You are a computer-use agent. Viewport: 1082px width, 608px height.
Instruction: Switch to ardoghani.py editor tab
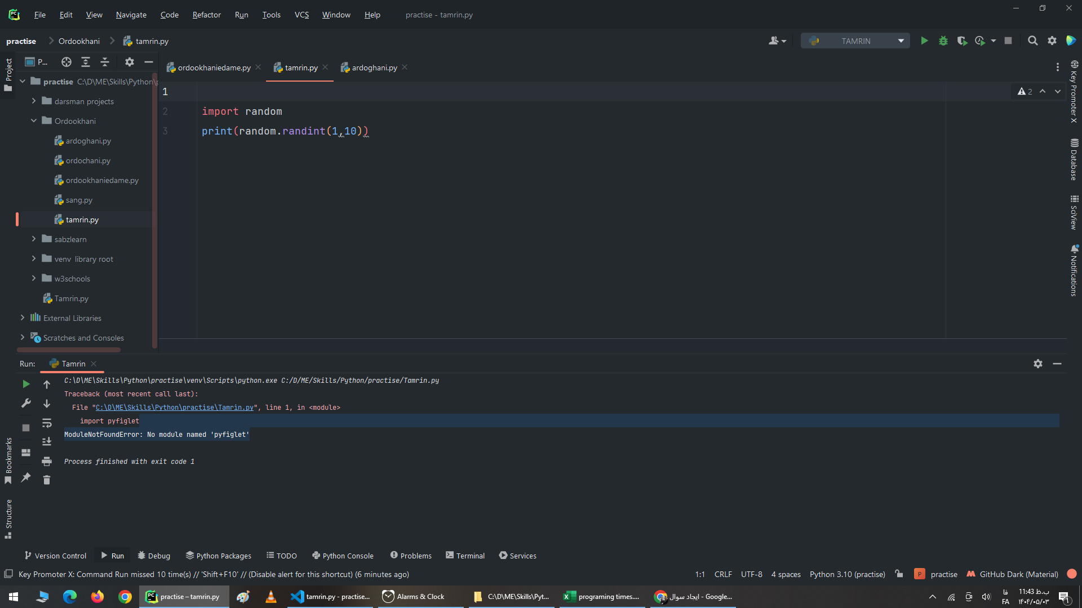(x=374, y=68)
